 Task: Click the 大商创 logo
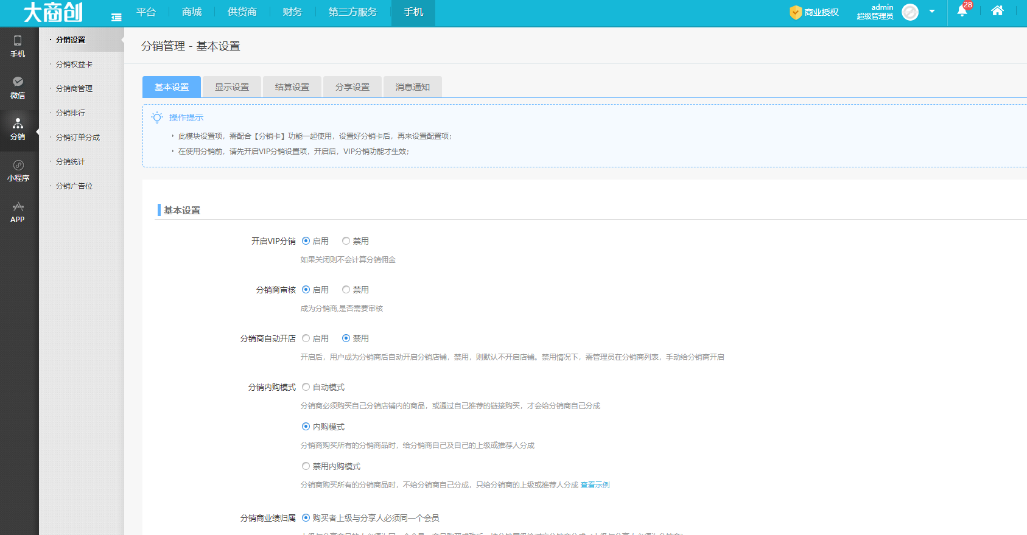53,12
